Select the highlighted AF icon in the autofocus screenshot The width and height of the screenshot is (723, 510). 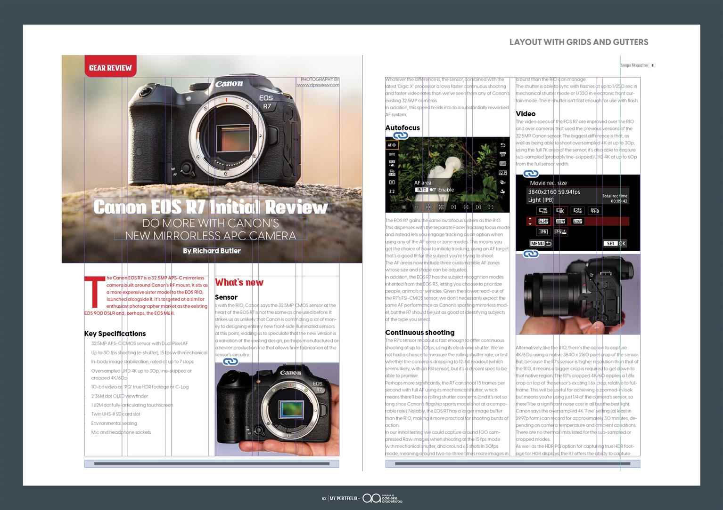coord(392,145)
